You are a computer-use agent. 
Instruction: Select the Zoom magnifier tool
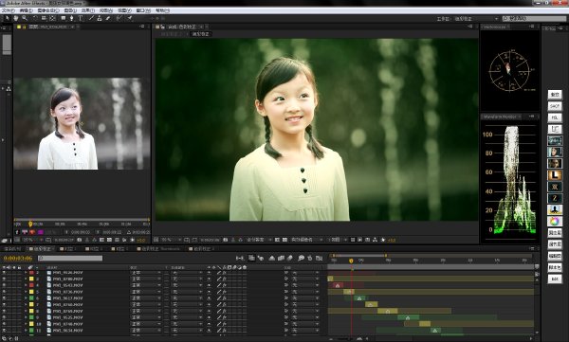[x=25, y=18]
